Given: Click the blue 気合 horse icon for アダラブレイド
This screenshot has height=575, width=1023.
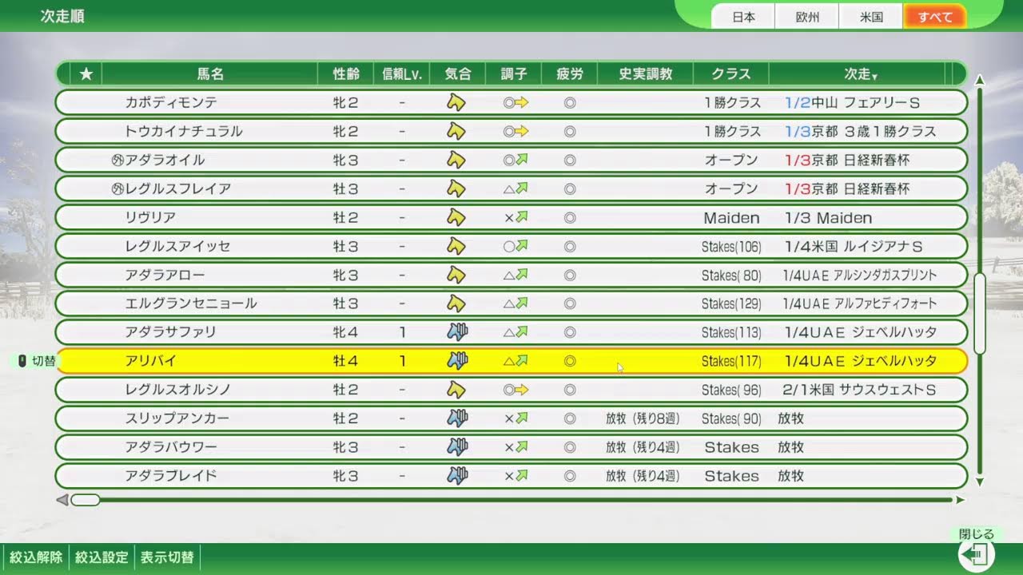Looking at the screenshot, I should coord(457,476).
